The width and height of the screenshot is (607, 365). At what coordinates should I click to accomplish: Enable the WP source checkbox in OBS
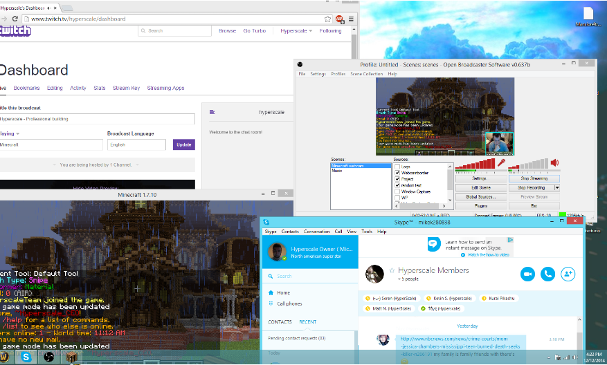397,198
